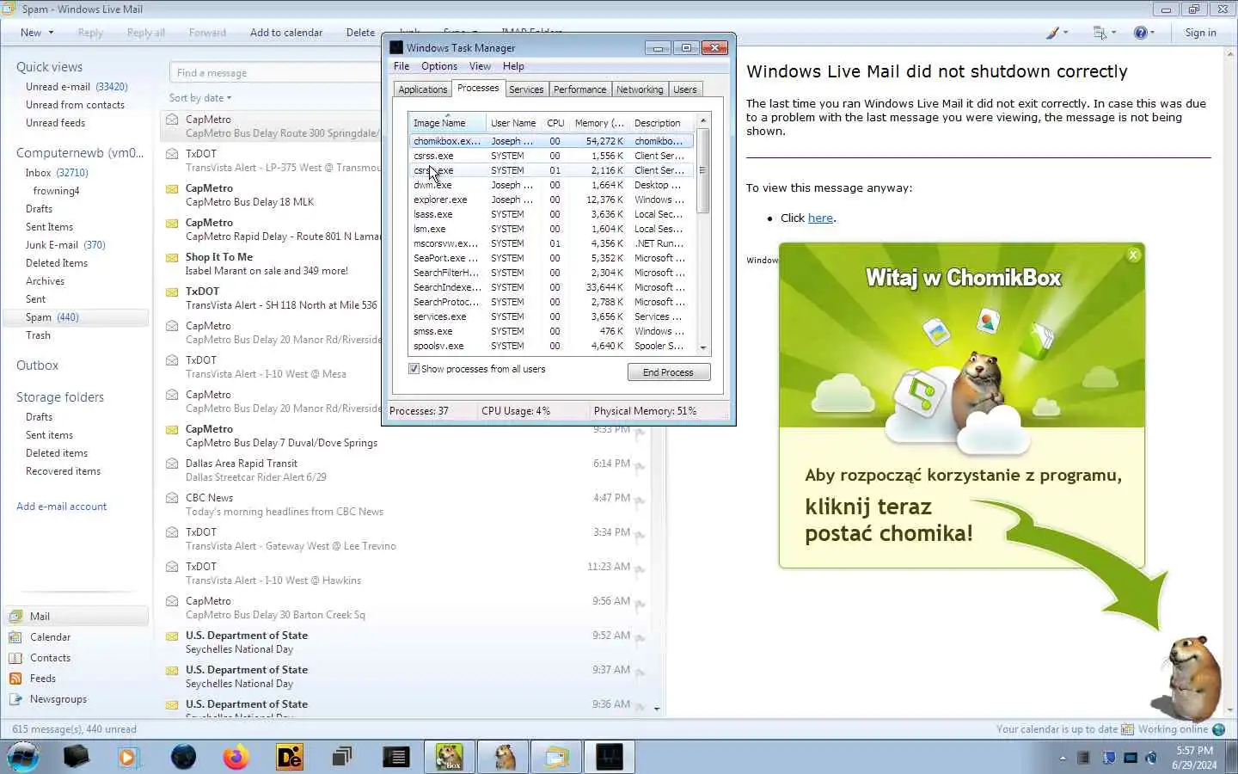
Task: Click inside the Find a message search box
Action: [275, 73]
